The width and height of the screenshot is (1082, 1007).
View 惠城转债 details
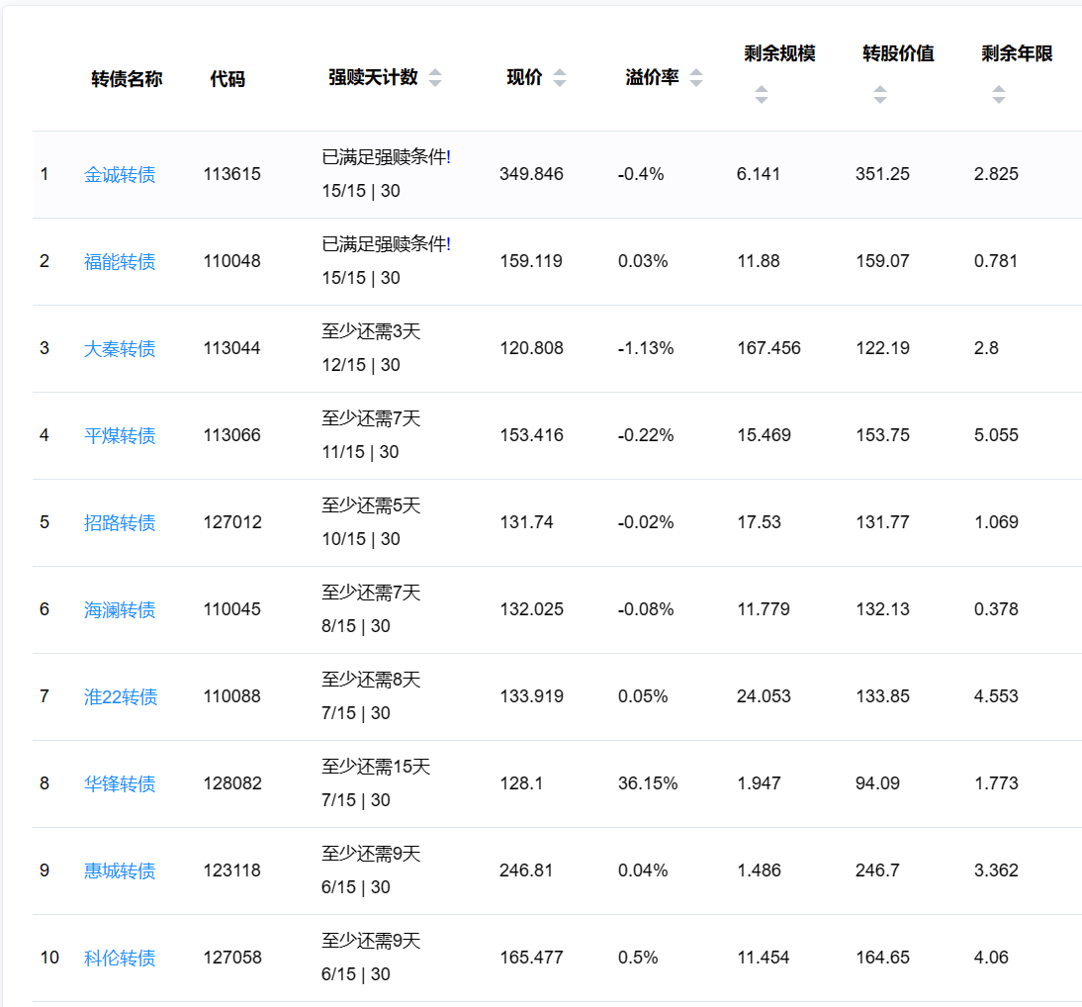pos(120,871)
